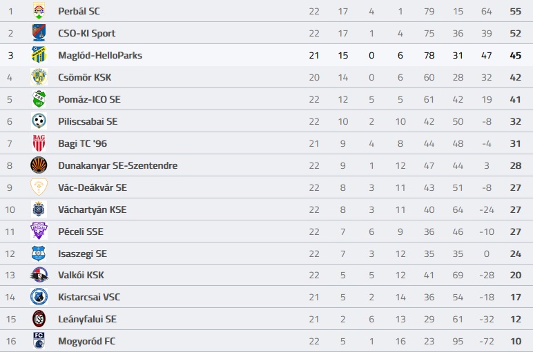Click Mogyoród FC's -72 goal difference
The width and height of the screenshot is (533, 352).
487,341
